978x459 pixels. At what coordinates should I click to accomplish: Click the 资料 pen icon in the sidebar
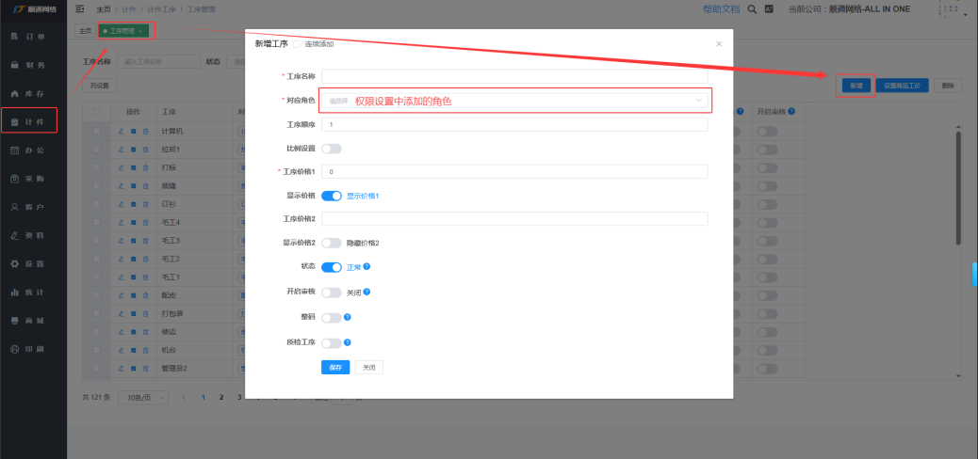[x=15, y=235]
